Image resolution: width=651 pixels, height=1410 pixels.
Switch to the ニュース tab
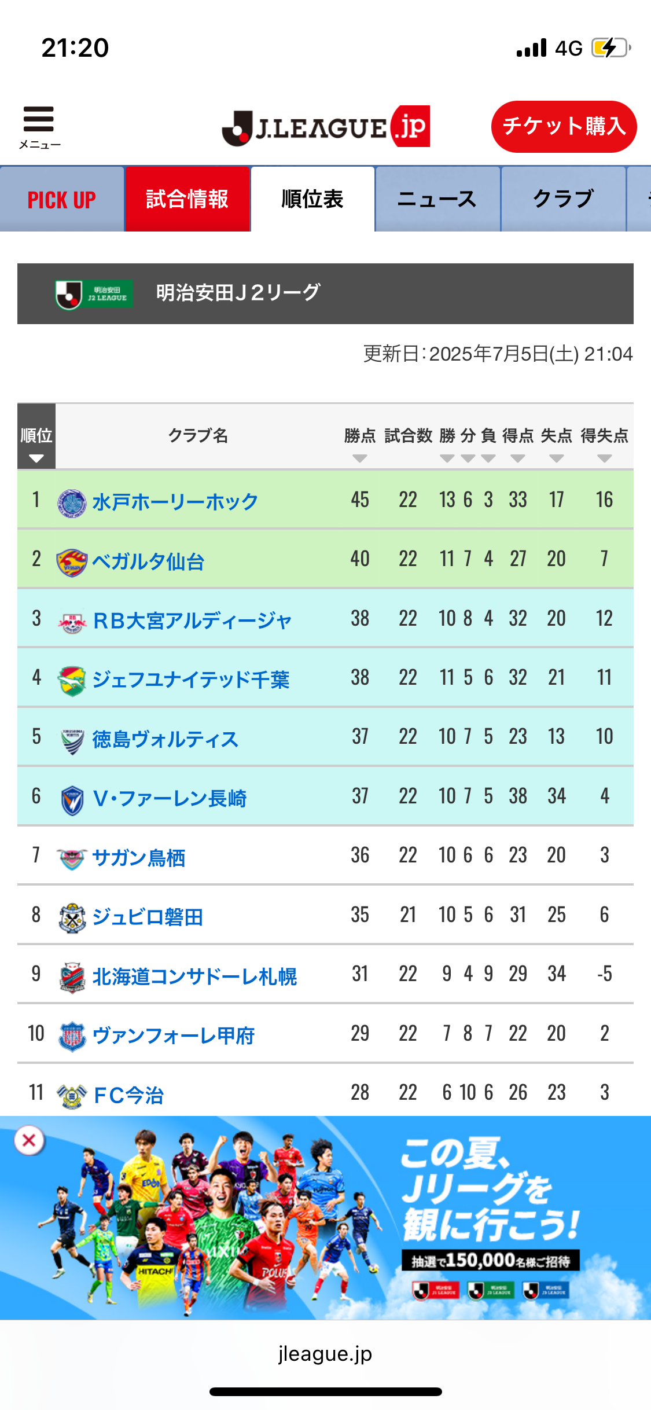point(437,199)
